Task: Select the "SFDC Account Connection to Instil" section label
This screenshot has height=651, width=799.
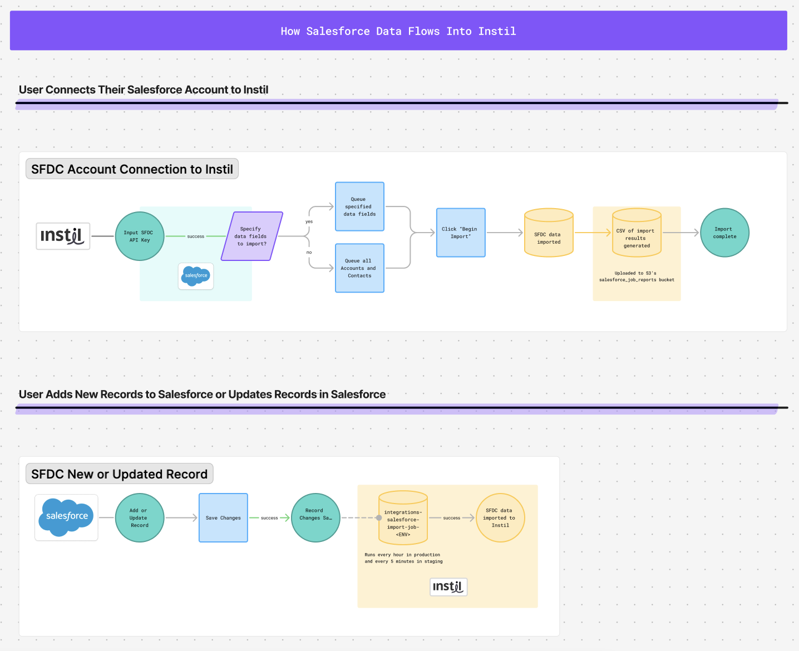Action: pos(132,169)
